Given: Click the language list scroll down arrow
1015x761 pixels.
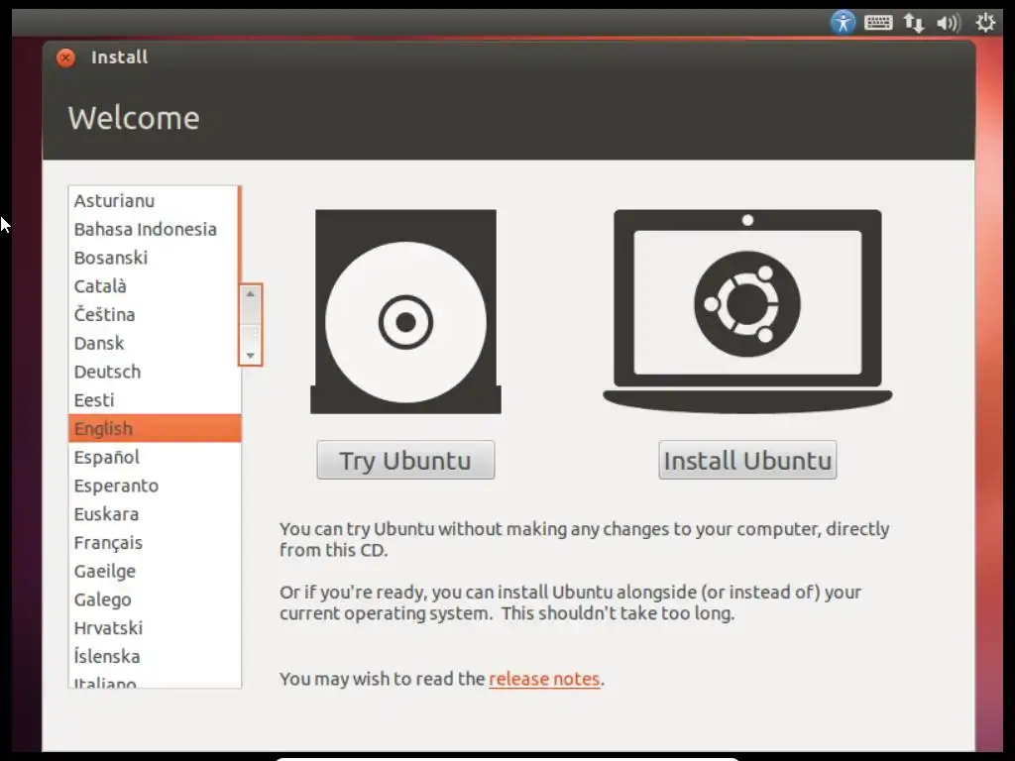Looking at the screenshot, I should click(251, 356).
